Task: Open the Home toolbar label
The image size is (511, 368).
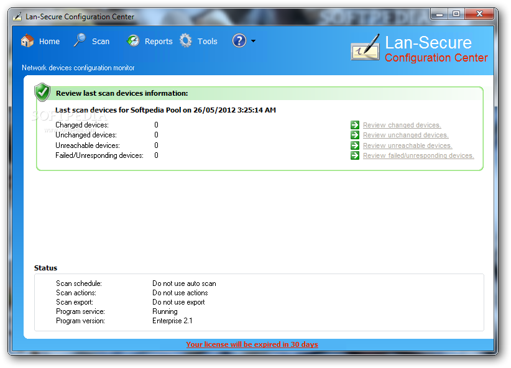Action: click(49, 42)
